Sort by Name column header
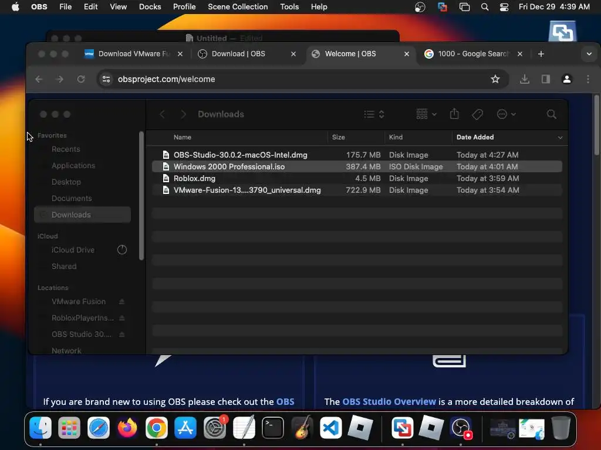Image resolution: width=601 pixels, height=450 pixels. pos(238,137)
